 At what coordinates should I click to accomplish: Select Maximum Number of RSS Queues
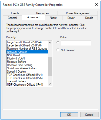tap(27, 49)
